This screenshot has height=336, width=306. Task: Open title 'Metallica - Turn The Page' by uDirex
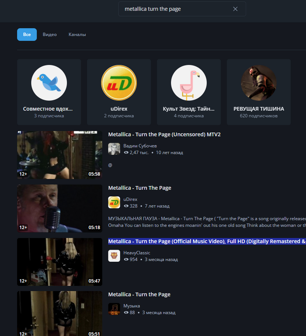(139, 188)
